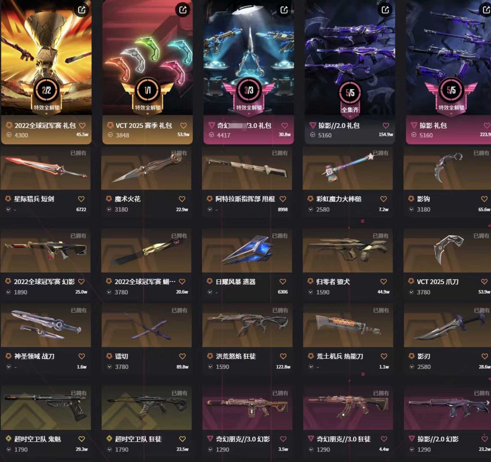The height and width of the screenshot is (462, 491).
Task: Click share icon on VCT 2025 赛季 礼包
Action: point(183,10)
